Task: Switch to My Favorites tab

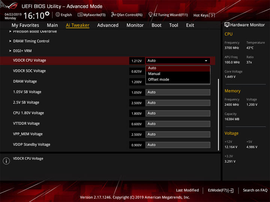Action: tap(25, 25)
